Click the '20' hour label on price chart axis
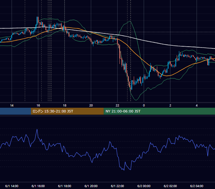 pos(91,106)
